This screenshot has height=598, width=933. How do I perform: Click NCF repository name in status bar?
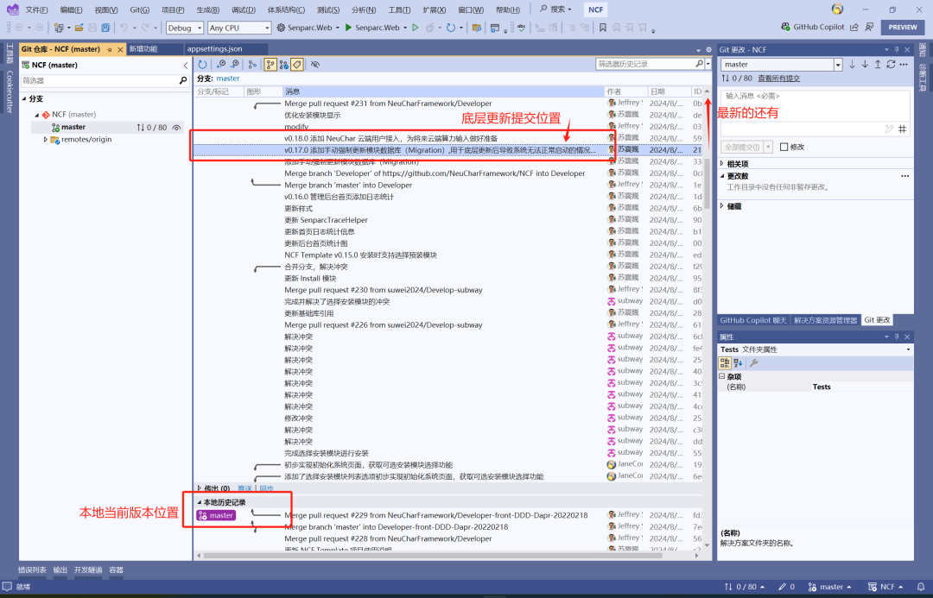coord(886,587)
